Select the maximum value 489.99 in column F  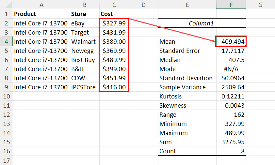pos(231,133)
